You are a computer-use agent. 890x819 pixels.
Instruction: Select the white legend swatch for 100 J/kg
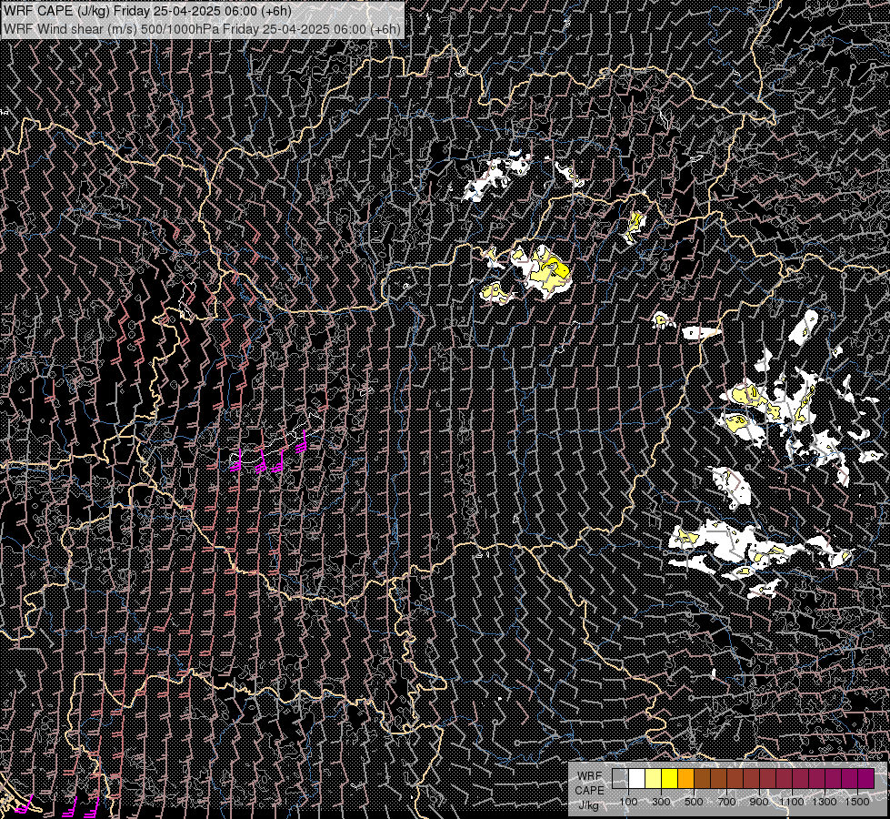pyautogui.click(x=637, y=778)
